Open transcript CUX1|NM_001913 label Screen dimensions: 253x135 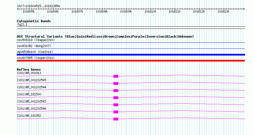coord(29,73)
